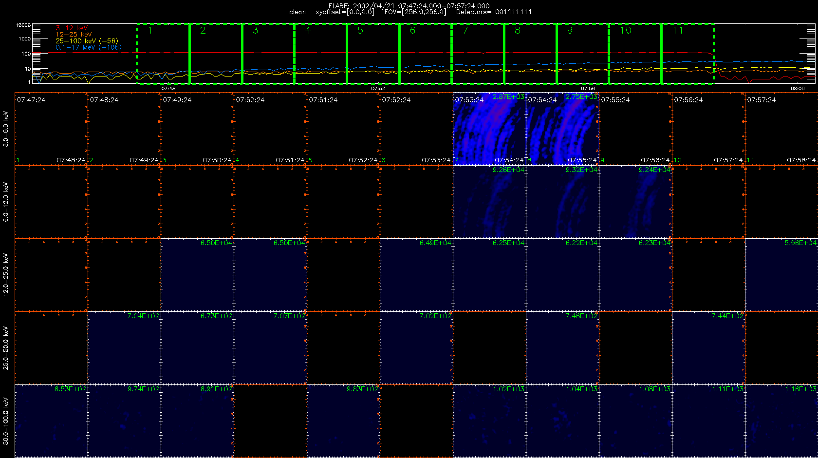The image size is (818, 458).
Task: Click the 07:48 time axis label
Action: click(x=168, y=89)
